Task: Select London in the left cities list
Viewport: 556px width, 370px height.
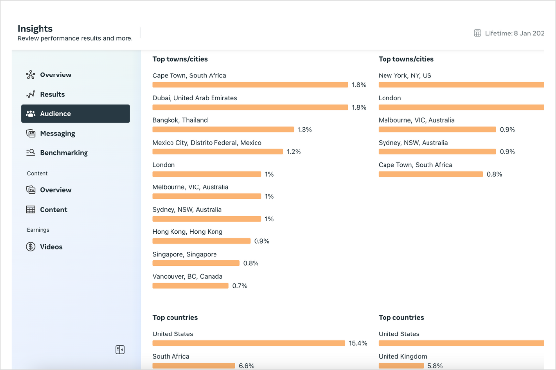Action: click(x=164, y=165)
